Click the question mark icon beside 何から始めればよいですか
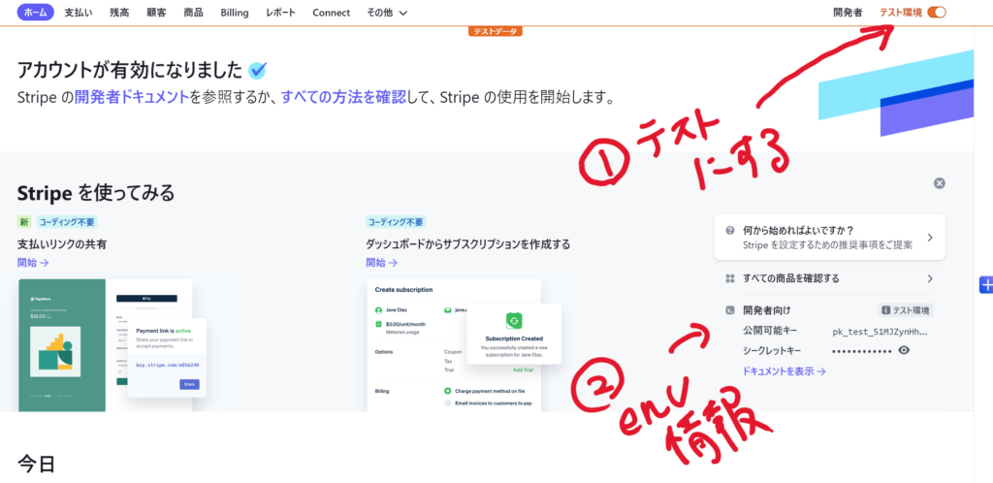This screenshot has width=993, height=483. (x=730, y=231)
